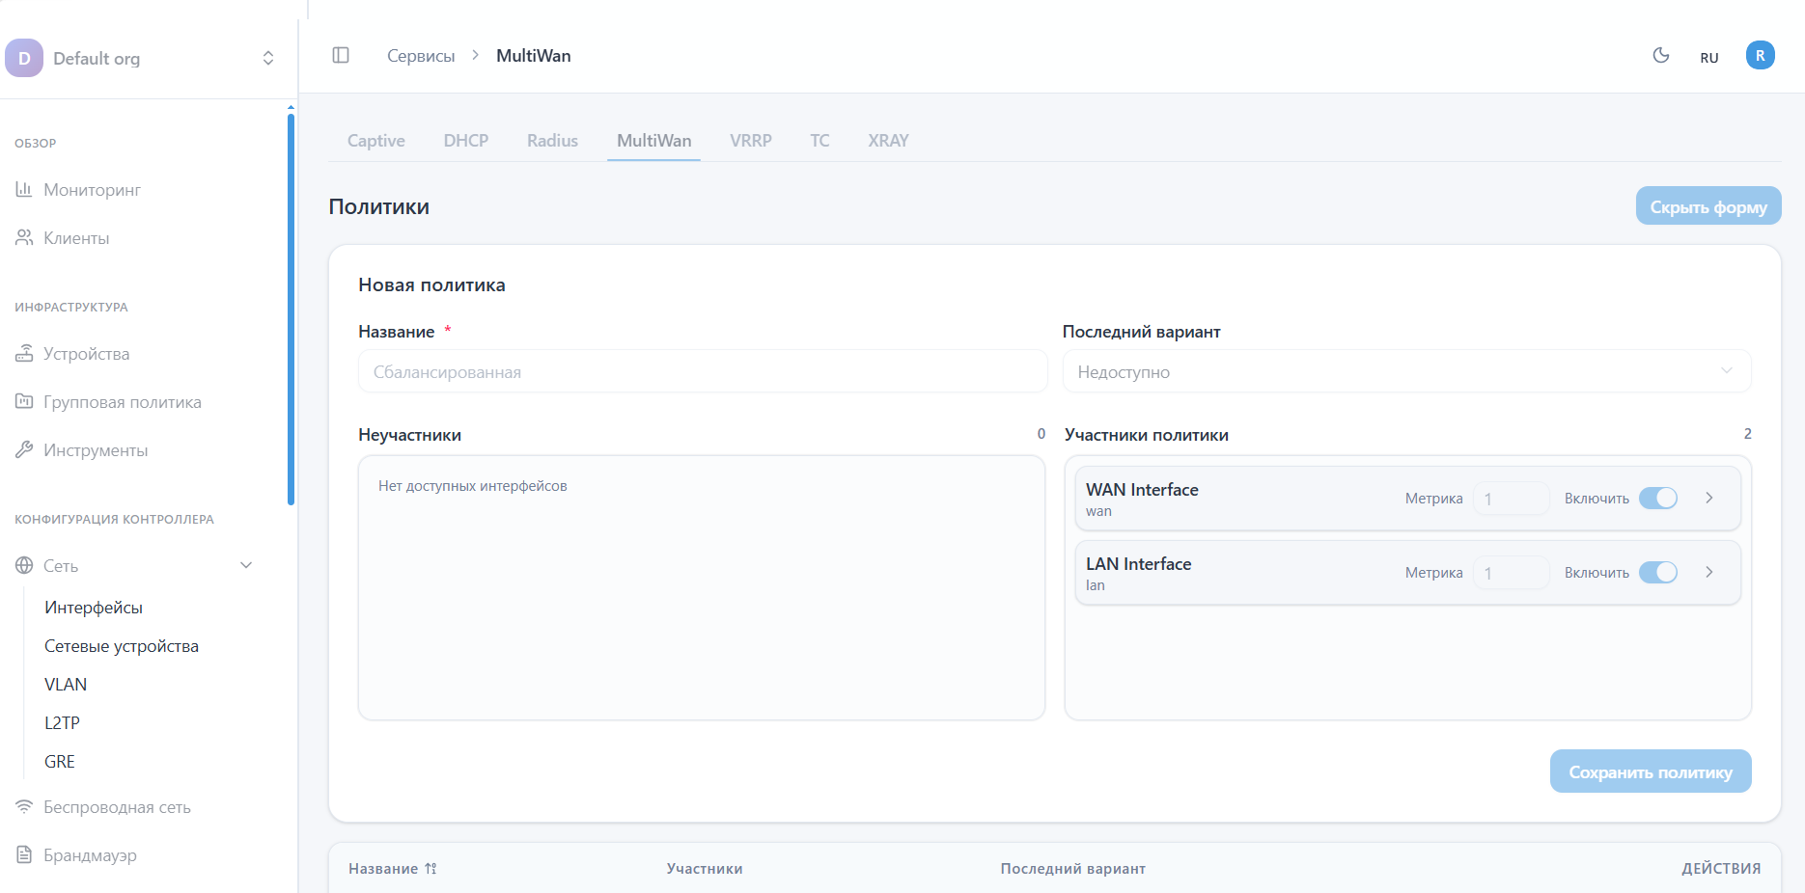This screenshot has width=1805, height=893.
Task: Sort by Название column sort icon
Action: pyautogui.click(x=430, y=869)
